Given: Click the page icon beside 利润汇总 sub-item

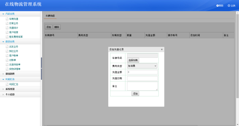Looking at the screenshot, I should click(7, 84).
